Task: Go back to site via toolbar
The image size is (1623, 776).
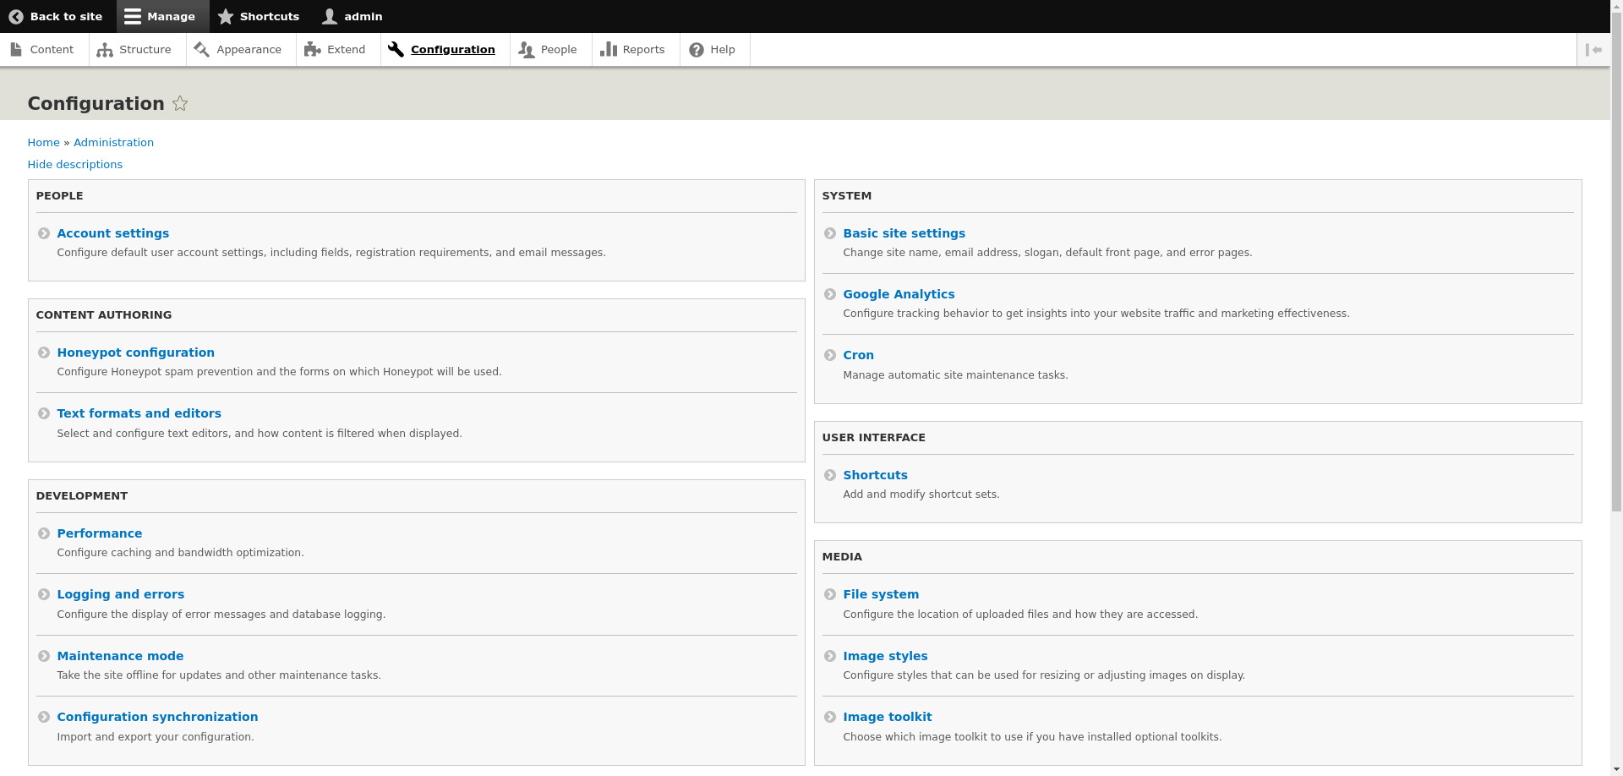Action: [56, 16]
